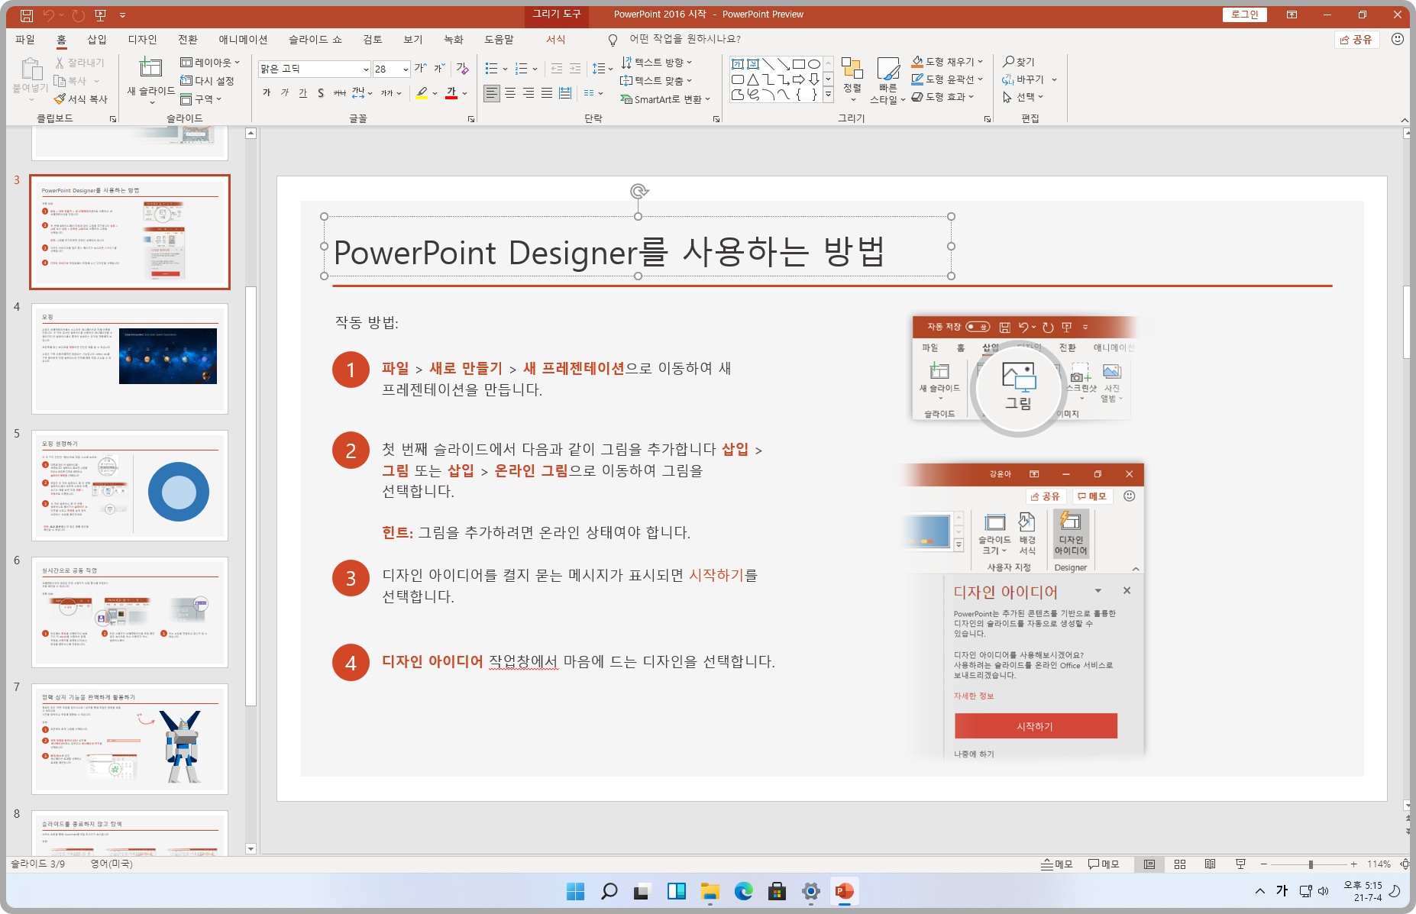Switch to Reading view in status bar

[x=1210, y=864]
